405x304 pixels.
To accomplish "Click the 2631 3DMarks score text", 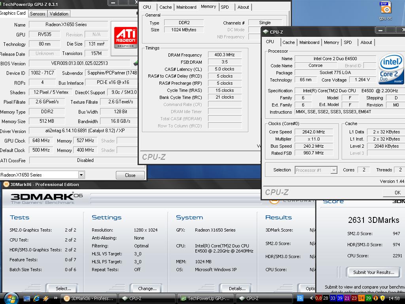I will click(373, 220).
